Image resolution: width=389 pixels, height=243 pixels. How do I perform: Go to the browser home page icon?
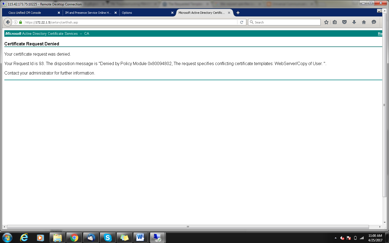(x=364, y=22)
